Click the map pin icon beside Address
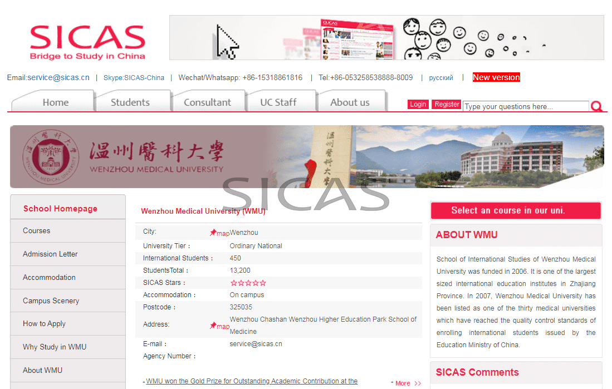 pos(213,326)
